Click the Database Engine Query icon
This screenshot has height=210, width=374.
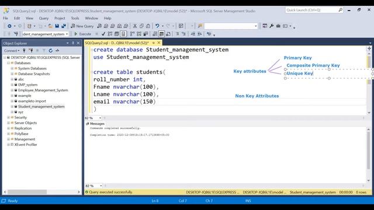coord(99,26)
